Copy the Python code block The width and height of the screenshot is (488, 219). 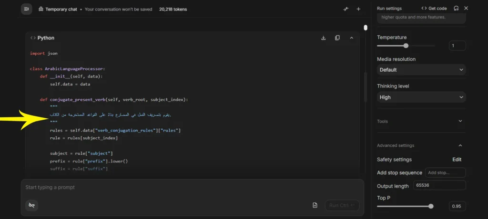pos(337,38)
